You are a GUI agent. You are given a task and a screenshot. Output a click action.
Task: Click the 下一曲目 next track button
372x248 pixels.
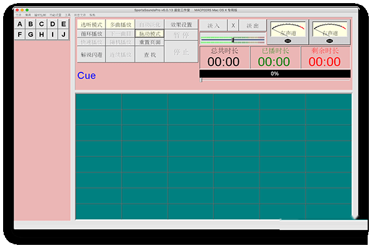(120, 33)
